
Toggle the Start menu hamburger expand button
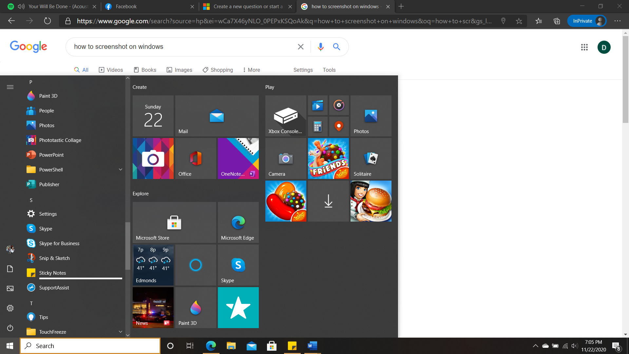point(10,87)
